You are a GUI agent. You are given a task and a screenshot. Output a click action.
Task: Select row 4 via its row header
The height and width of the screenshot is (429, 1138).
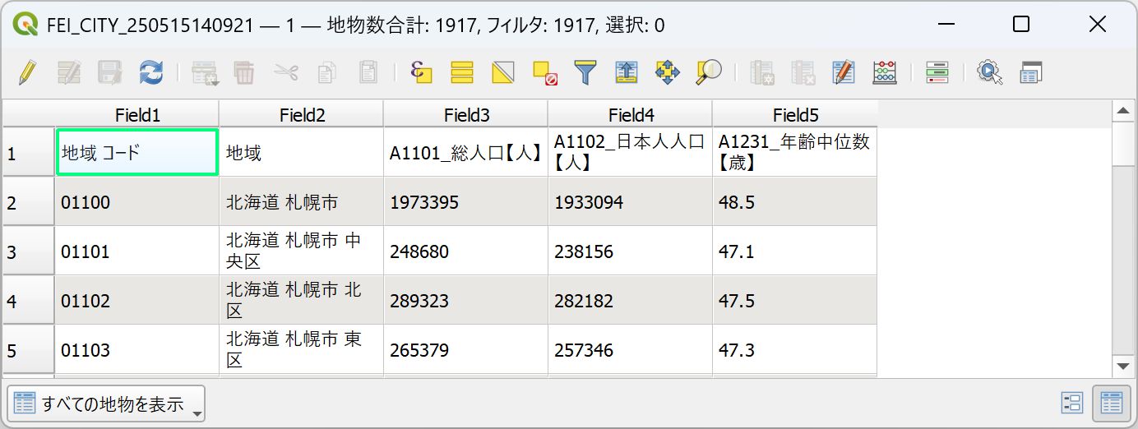pyautogui.click(x=28, y=300)
